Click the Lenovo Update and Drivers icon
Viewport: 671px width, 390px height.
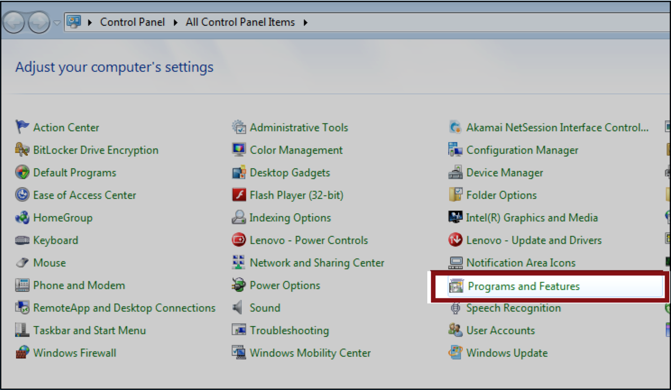tap(455, 240)
